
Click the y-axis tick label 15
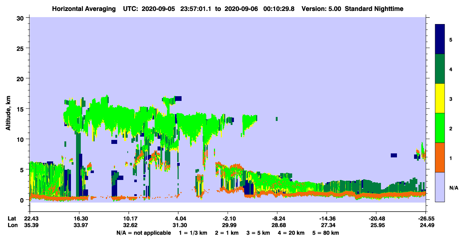tap(21, 109)
